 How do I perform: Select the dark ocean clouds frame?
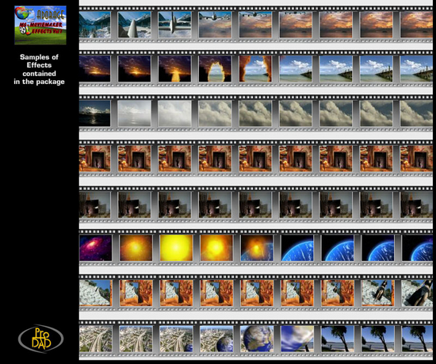(x=94, y=113)
